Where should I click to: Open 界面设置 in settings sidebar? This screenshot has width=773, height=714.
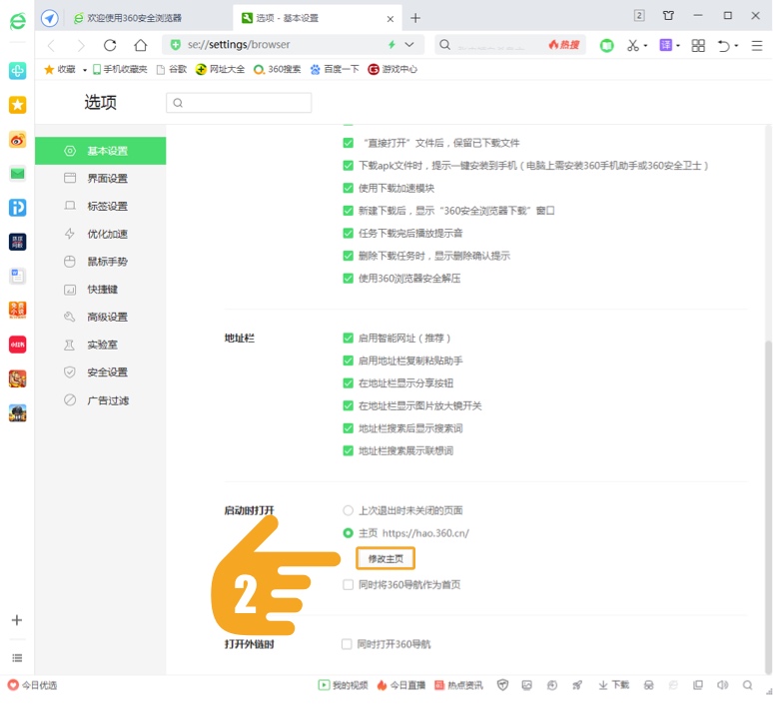click(101, 179)
